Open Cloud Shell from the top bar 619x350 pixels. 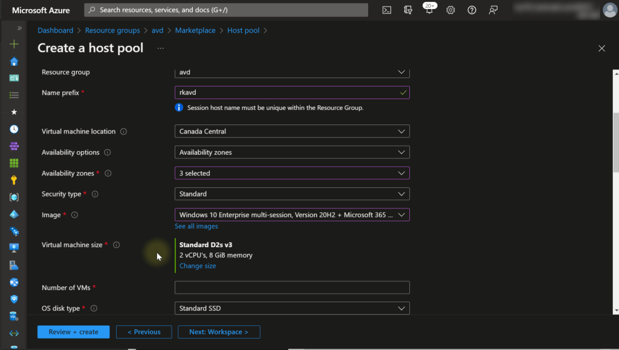tap(387, 10)
